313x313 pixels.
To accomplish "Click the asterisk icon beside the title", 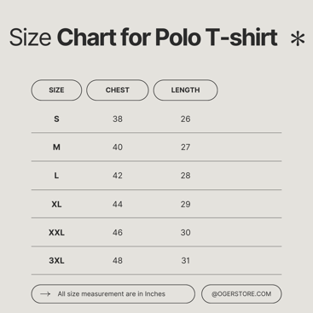I will pyautogui.click(x=298, y=39).
